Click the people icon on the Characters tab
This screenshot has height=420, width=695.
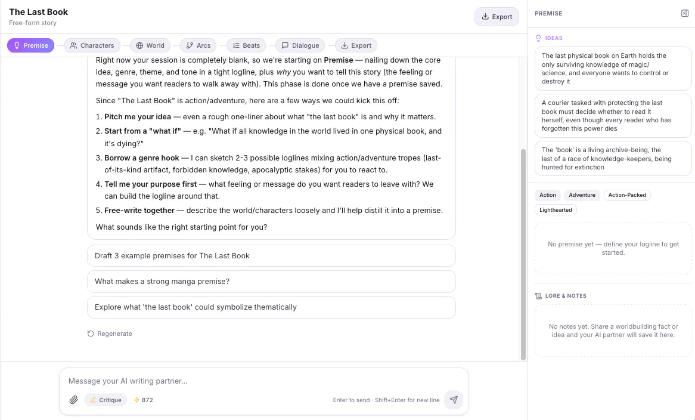(x=73, y=45)
